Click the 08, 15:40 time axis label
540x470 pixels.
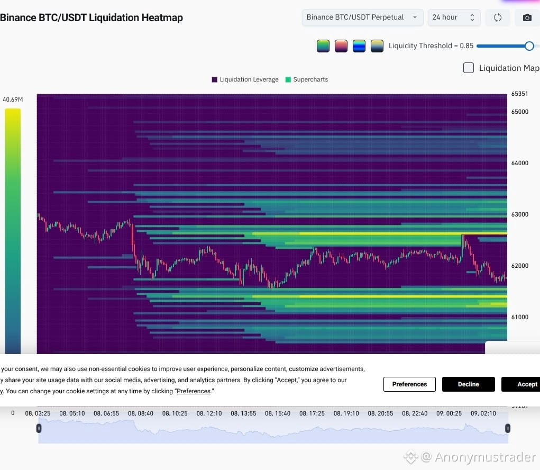(x=278, y=413)
